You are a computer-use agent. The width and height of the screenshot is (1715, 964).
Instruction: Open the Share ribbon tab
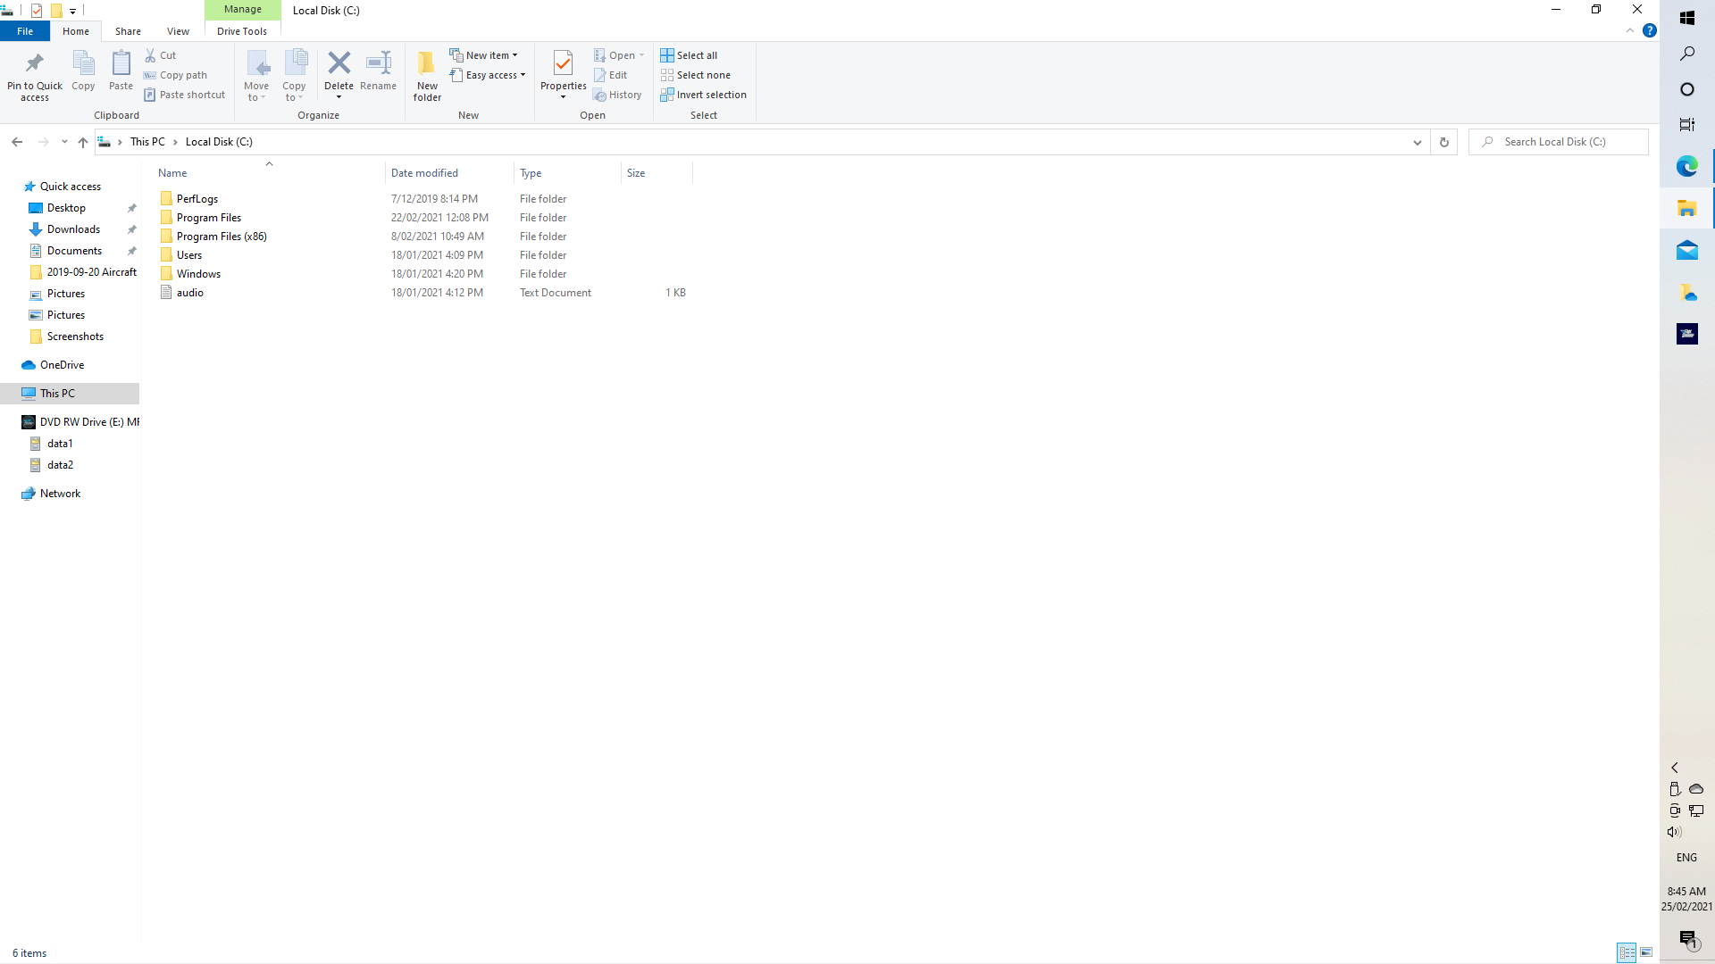tap(127, 32)
